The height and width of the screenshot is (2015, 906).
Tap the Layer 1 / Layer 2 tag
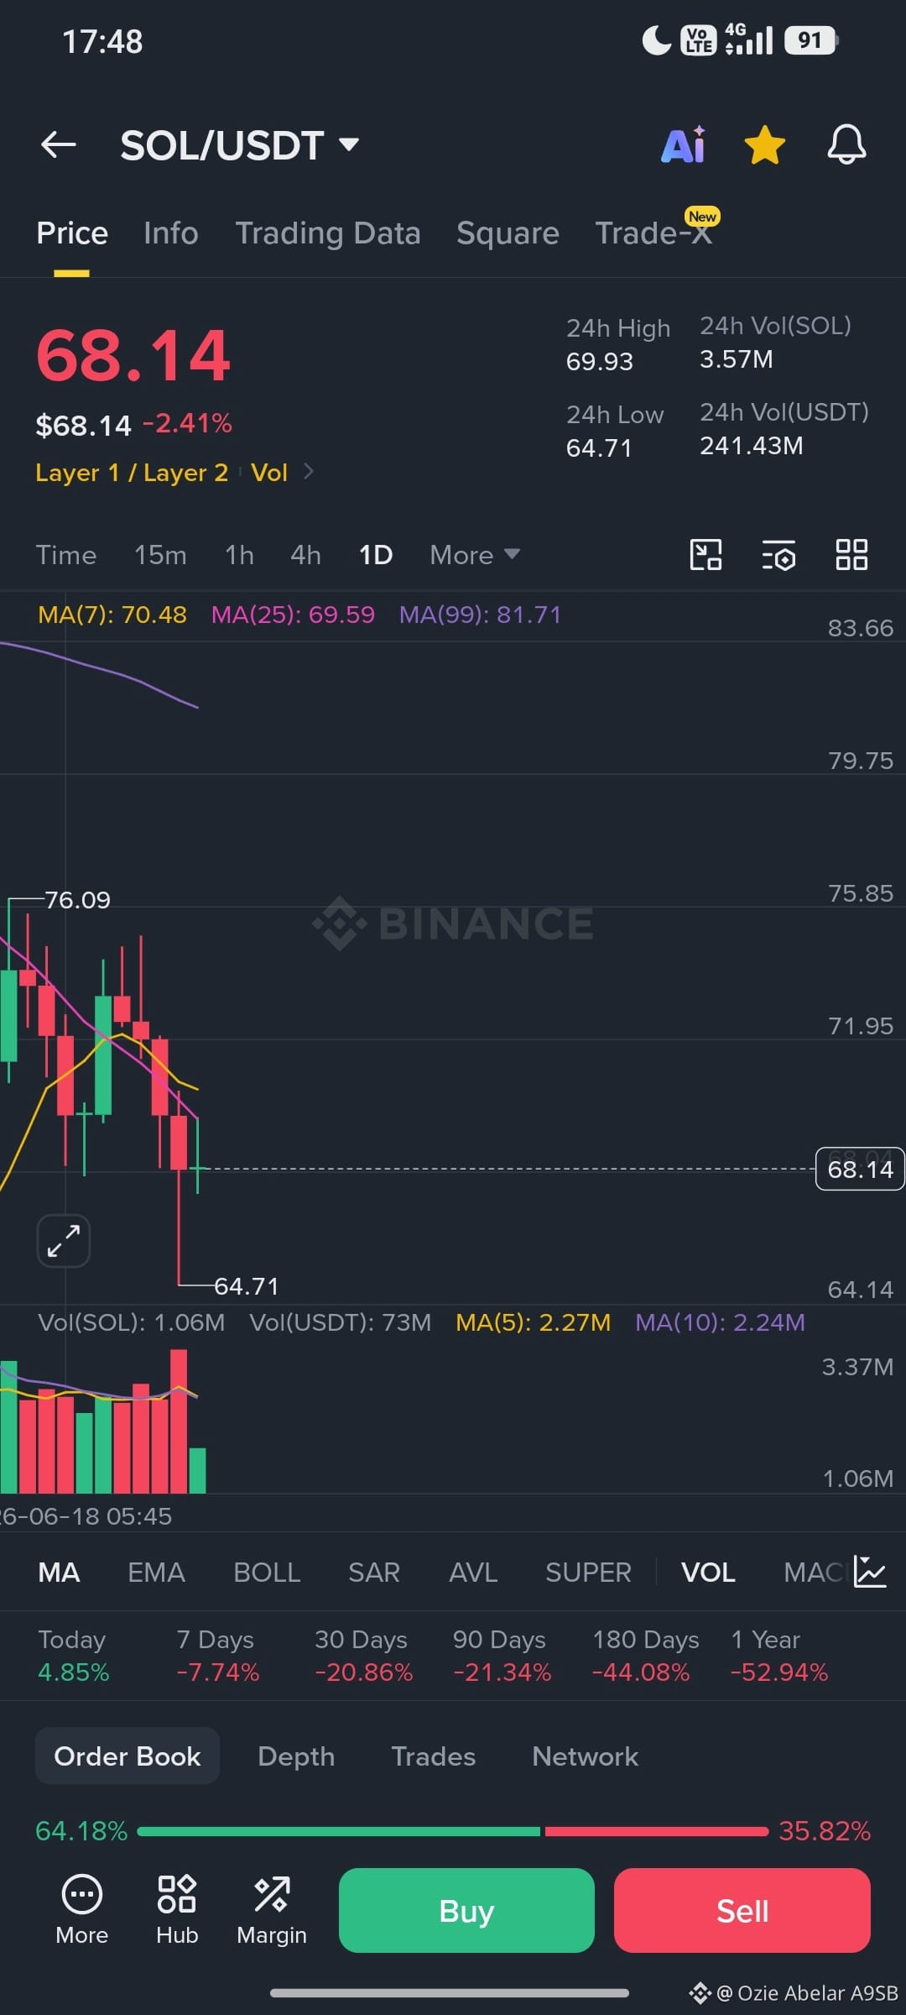(x=132, y=473)
